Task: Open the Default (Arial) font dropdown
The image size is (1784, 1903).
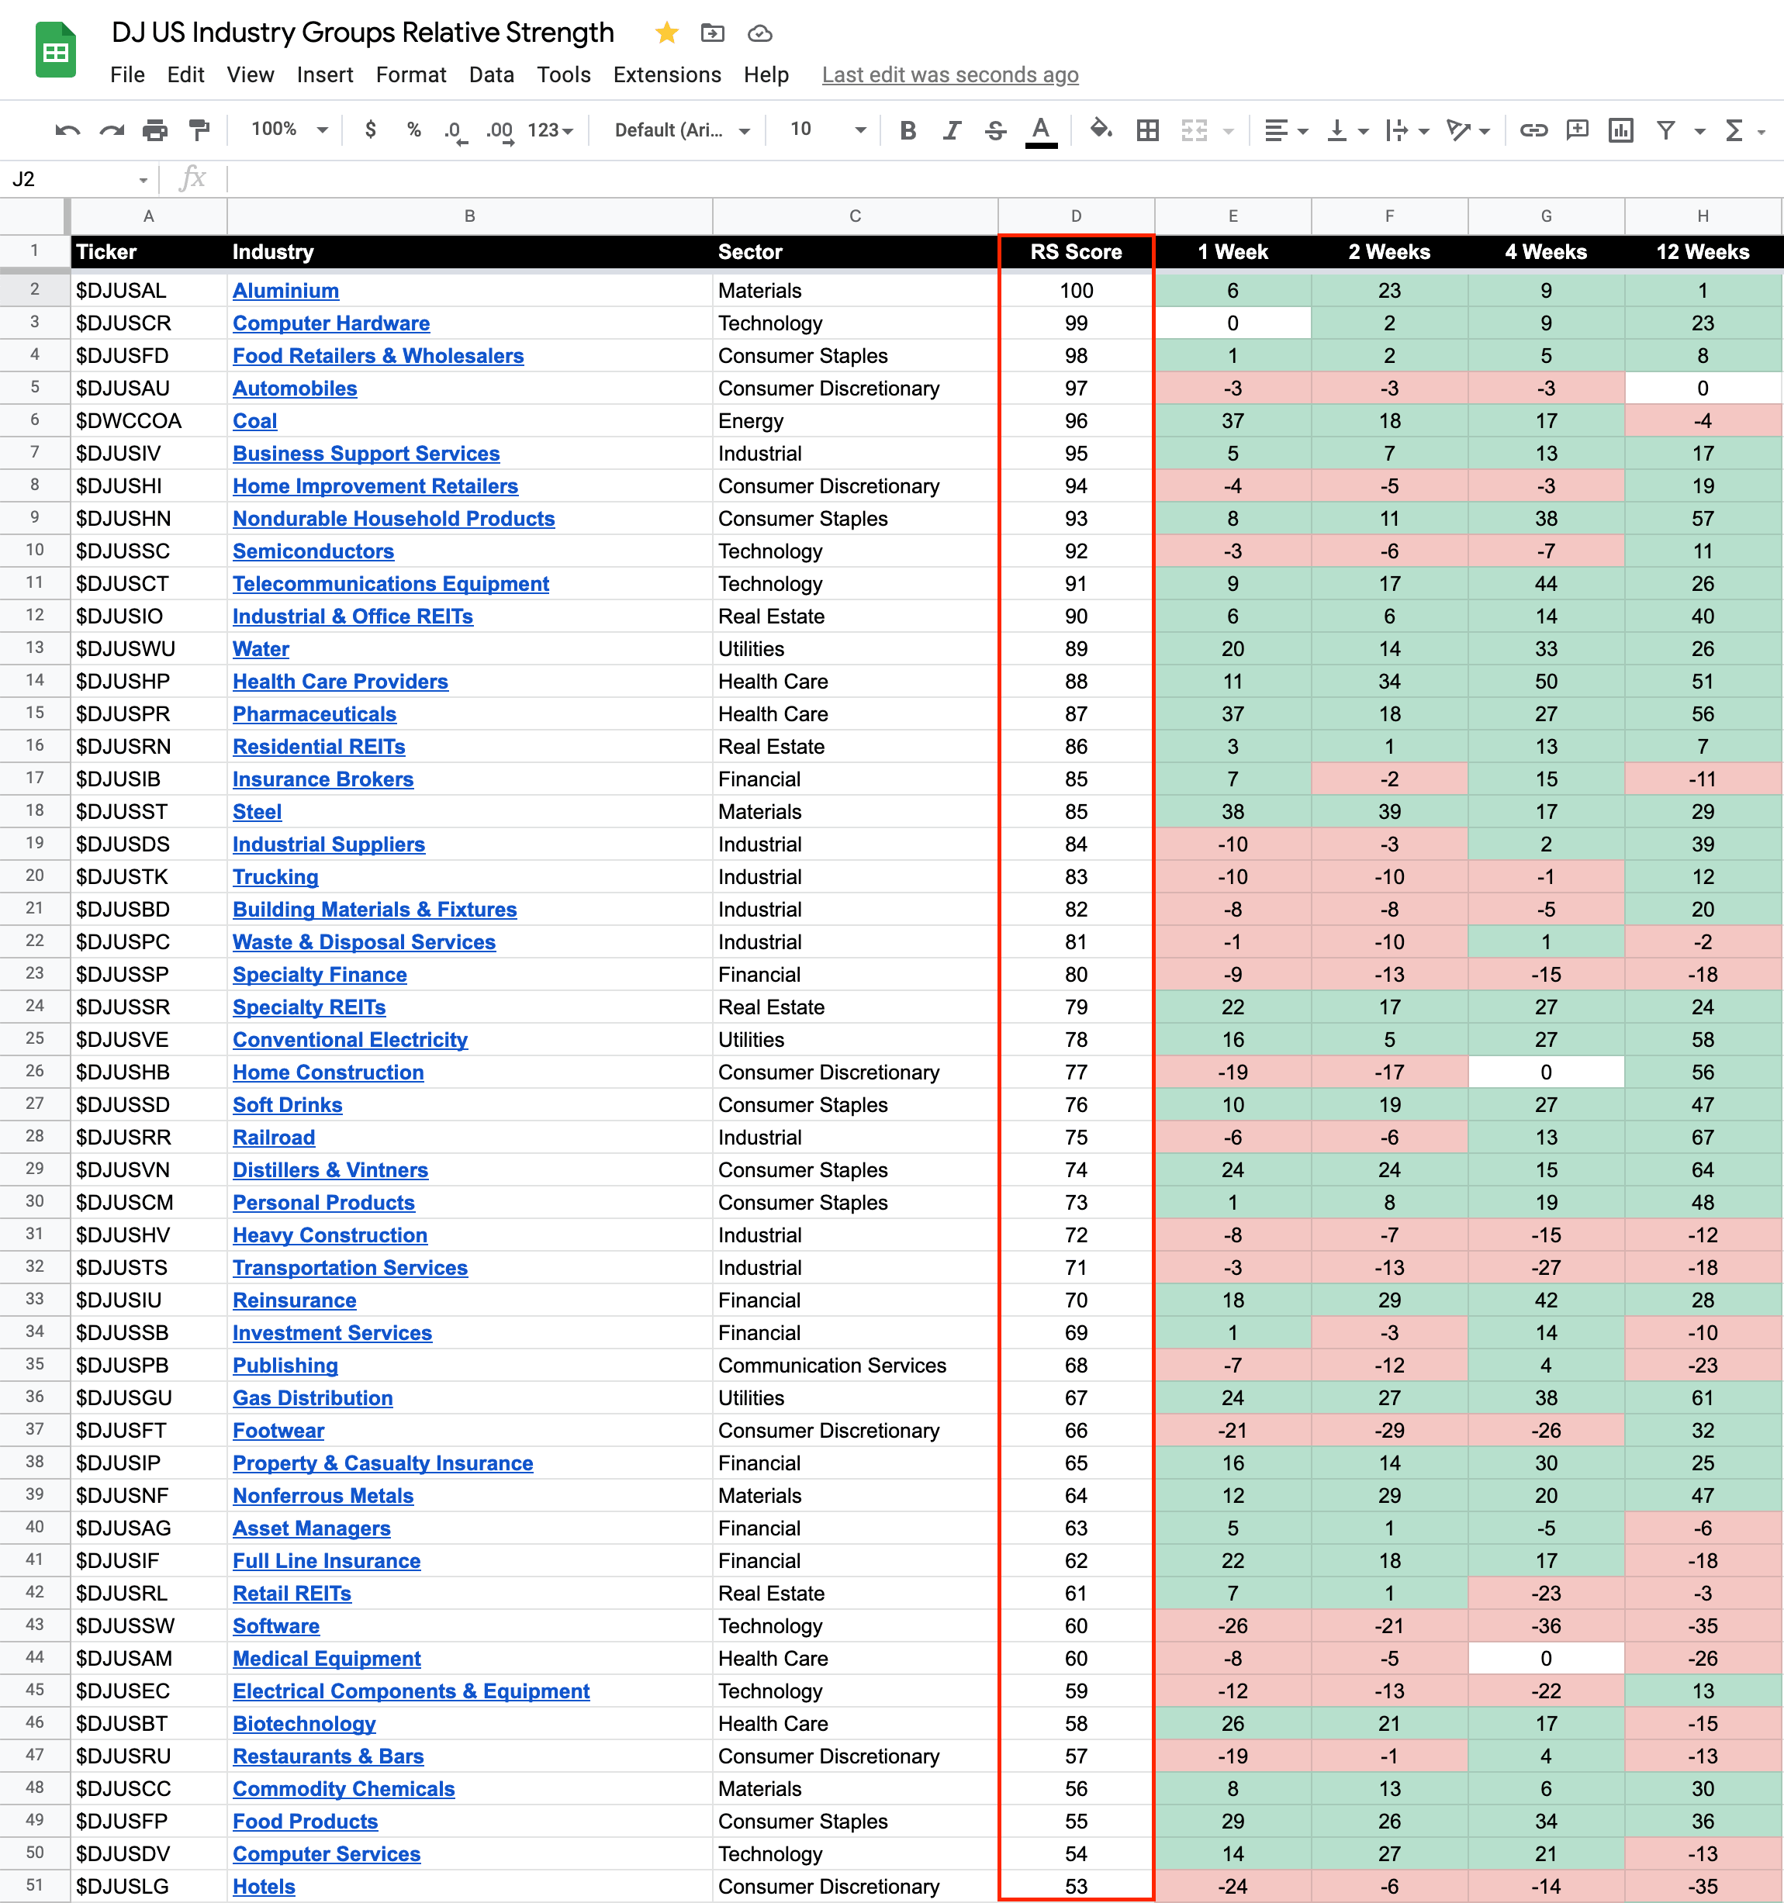Action: pos(681,130)
